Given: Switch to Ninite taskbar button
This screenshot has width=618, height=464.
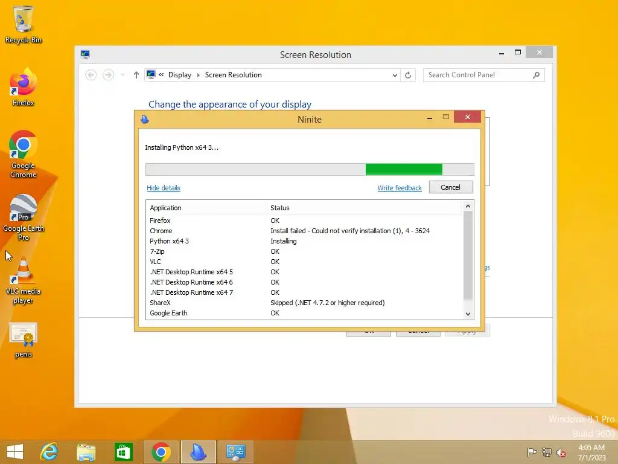Looking at the screenshot, I should click(x=198, y=452).
